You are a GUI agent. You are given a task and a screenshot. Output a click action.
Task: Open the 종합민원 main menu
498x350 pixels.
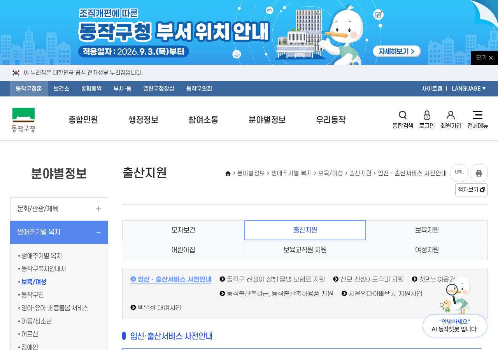[x=83, y=120]
